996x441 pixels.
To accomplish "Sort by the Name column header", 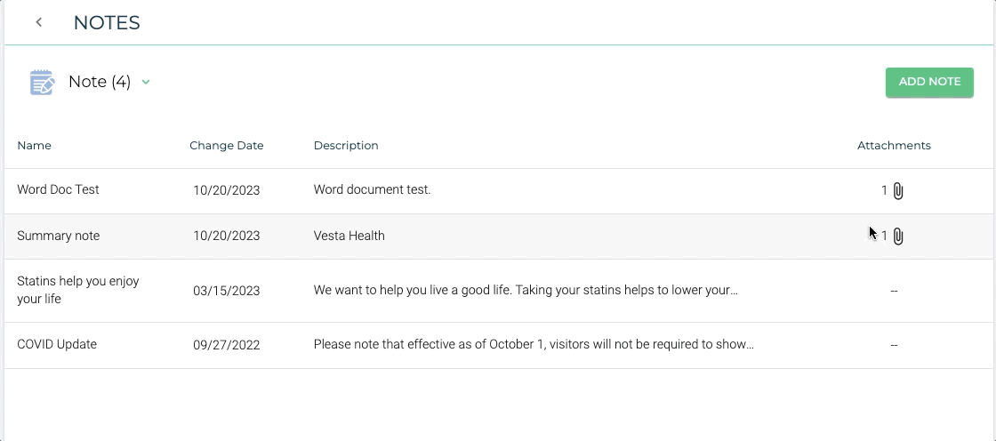I will 35,146.
